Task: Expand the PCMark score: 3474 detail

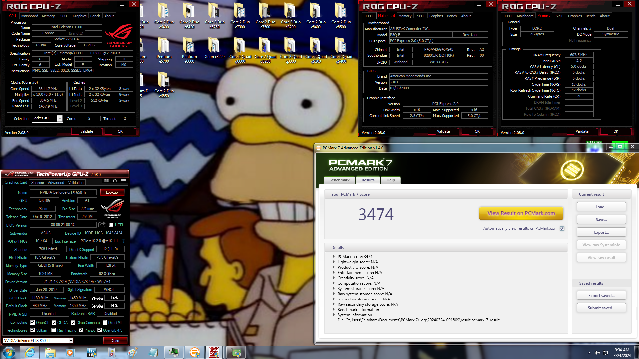Action: tap(334, 256)
